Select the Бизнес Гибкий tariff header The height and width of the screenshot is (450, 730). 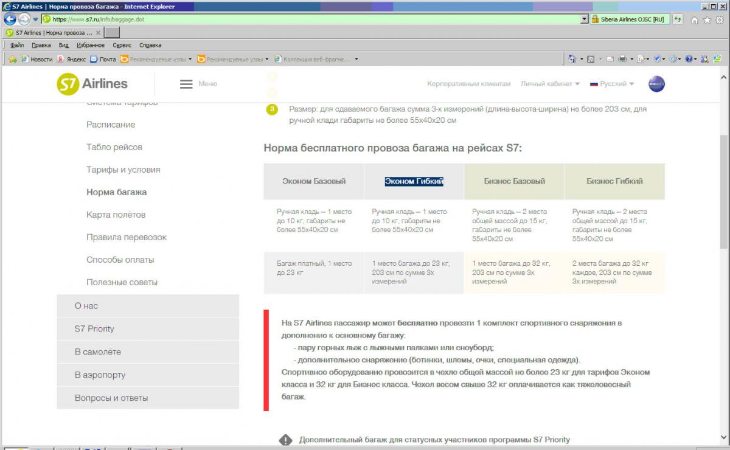pyautogui.click(x=614, y=181)
